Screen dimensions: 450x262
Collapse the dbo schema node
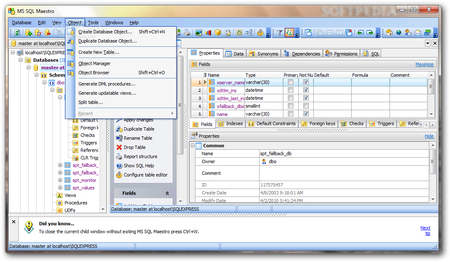[45, 83]
